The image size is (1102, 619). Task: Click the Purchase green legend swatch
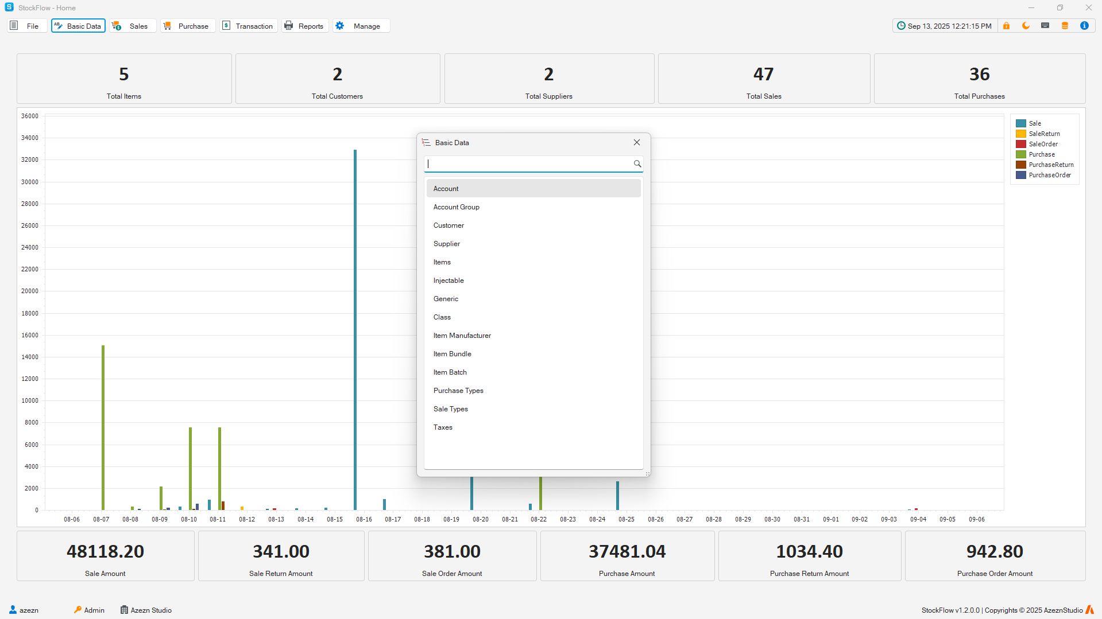click(x=1020, y=154)
